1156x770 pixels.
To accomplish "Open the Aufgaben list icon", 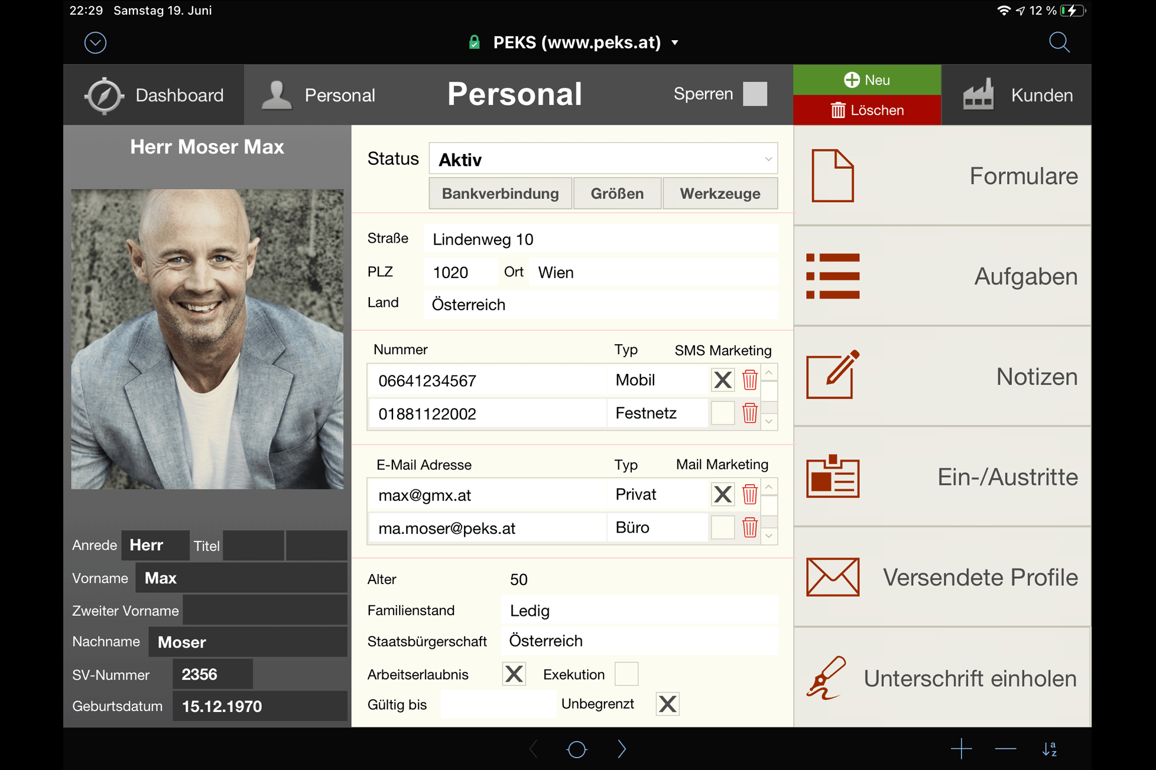I will coord(832,276).
